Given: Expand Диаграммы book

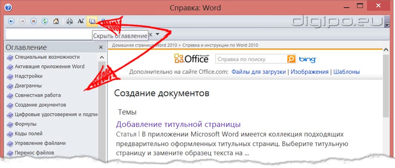Looking at the screenshot, I should pos(28,86).
